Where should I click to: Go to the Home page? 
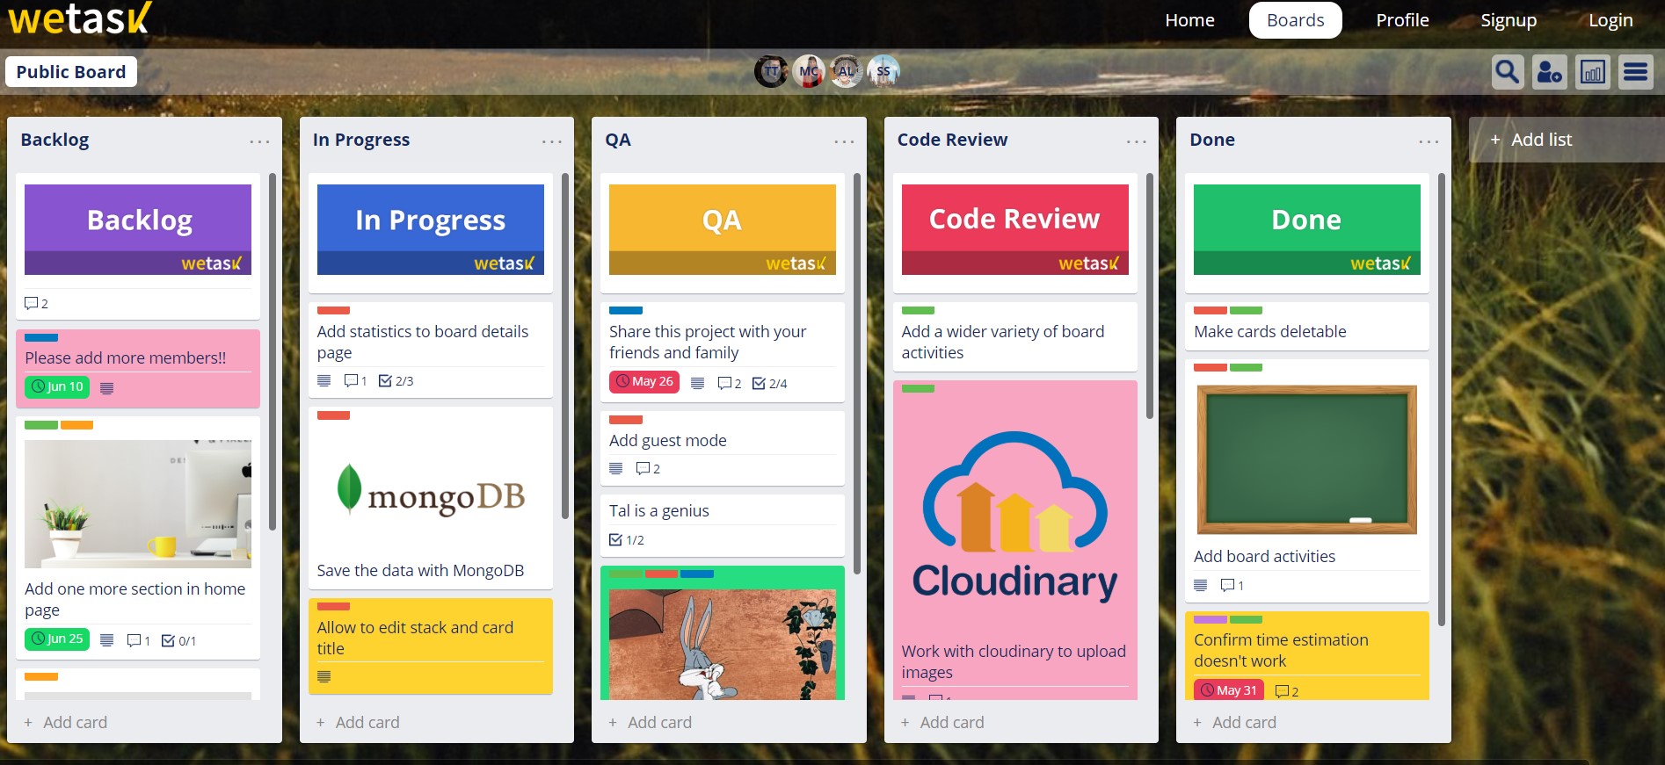tap(1189, 20)
